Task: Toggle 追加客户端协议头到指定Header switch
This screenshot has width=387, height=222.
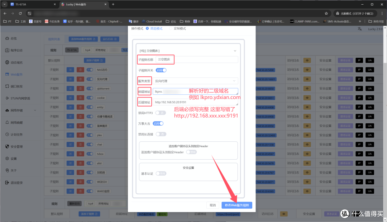Action: (x=191, y=152)
